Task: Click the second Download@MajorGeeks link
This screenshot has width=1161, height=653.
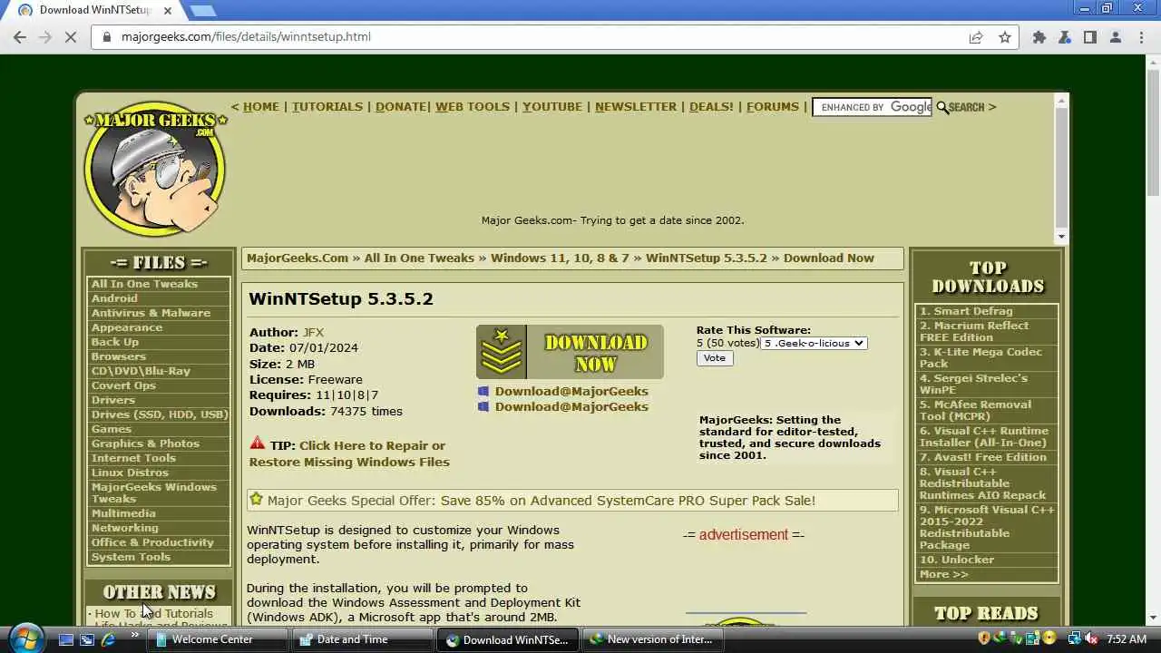Action: [571, 406]
